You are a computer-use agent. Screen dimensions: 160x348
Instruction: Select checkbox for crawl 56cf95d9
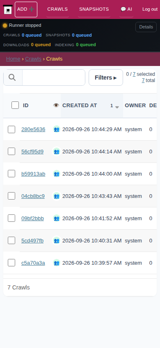click(x=11, y=152)
